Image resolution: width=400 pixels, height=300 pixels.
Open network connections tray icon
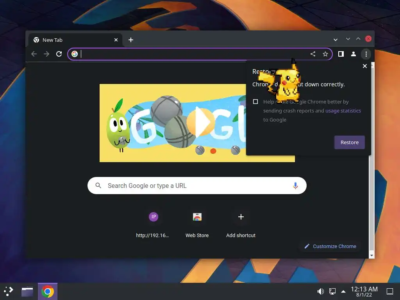tap(332, 291)
